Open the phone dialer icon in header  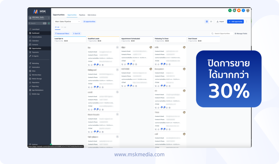tap(230, 11)
